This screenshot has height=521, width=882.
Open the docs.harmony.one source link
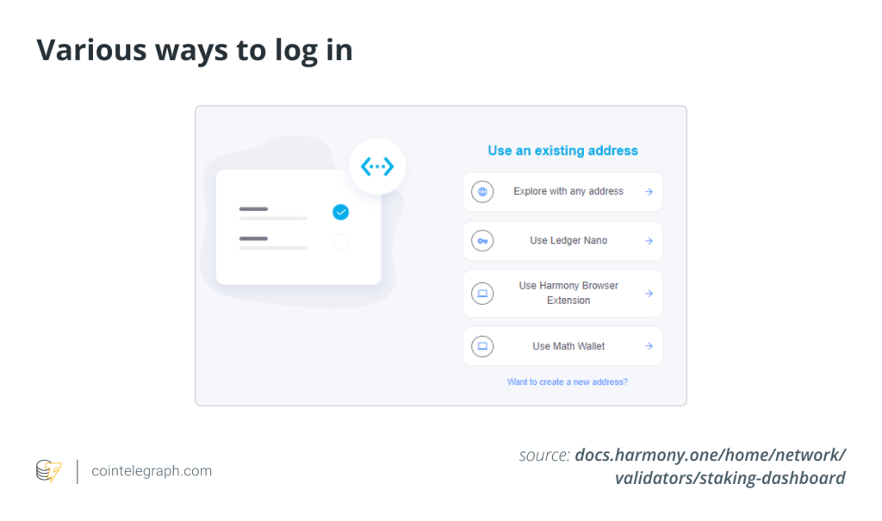[x=710, y=467]
